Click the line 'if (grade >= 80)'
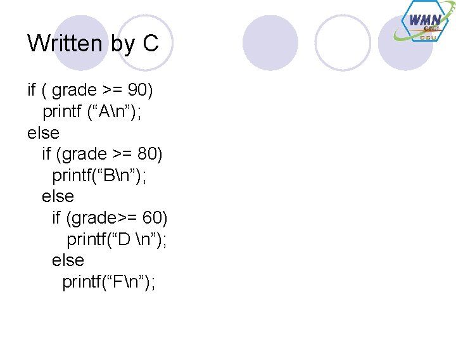The width and height of the screenshot is (456, 342). pos(102,154)
